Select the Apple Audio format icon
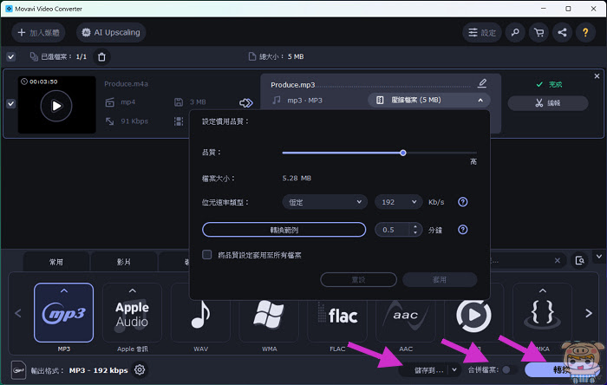The width and height of the screenshot is (607, 385). (132, 313)
